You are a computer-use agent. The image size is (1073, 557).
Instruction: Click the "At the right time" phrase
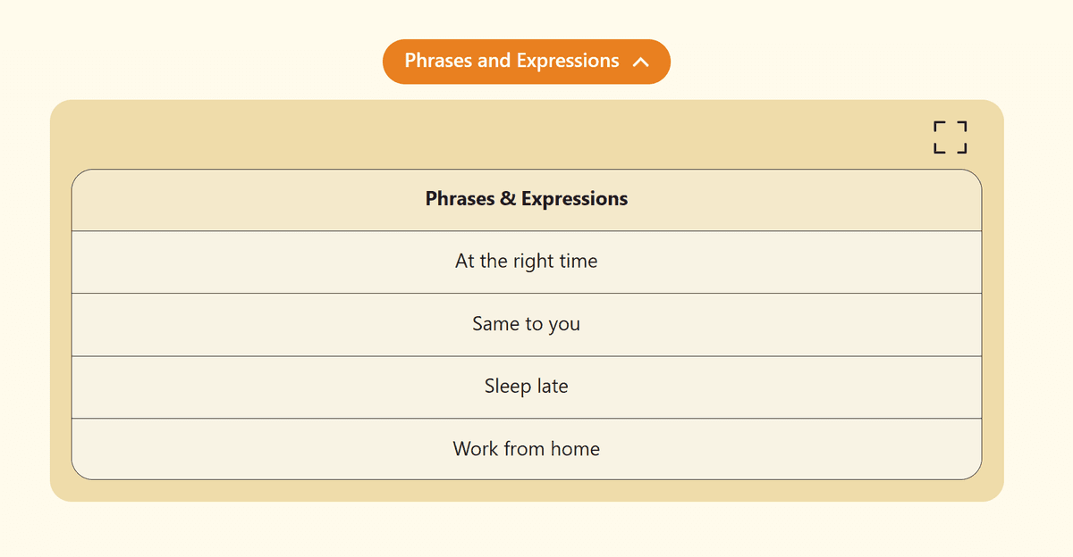tap(526, 262)
